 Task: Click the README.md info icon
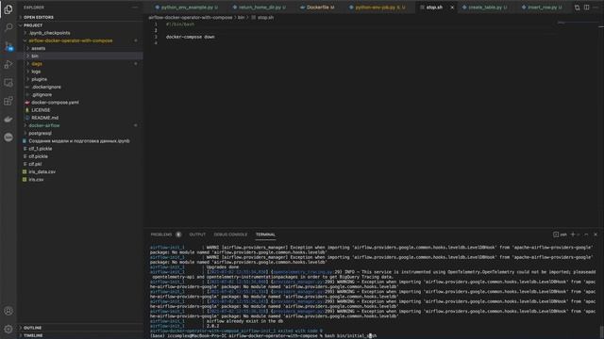(x=27, y=118)
